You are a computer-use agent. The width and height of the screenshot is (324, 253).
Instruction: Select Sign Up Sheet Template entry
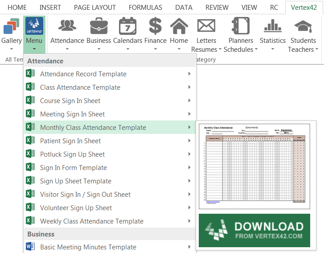(x=110, y=181)
